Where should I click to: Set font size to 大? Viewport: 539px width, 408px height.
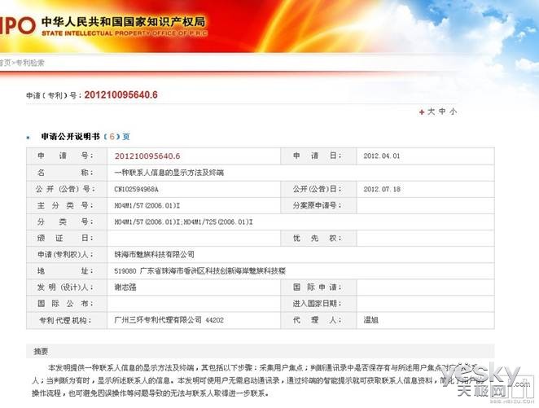coord(431,112)
